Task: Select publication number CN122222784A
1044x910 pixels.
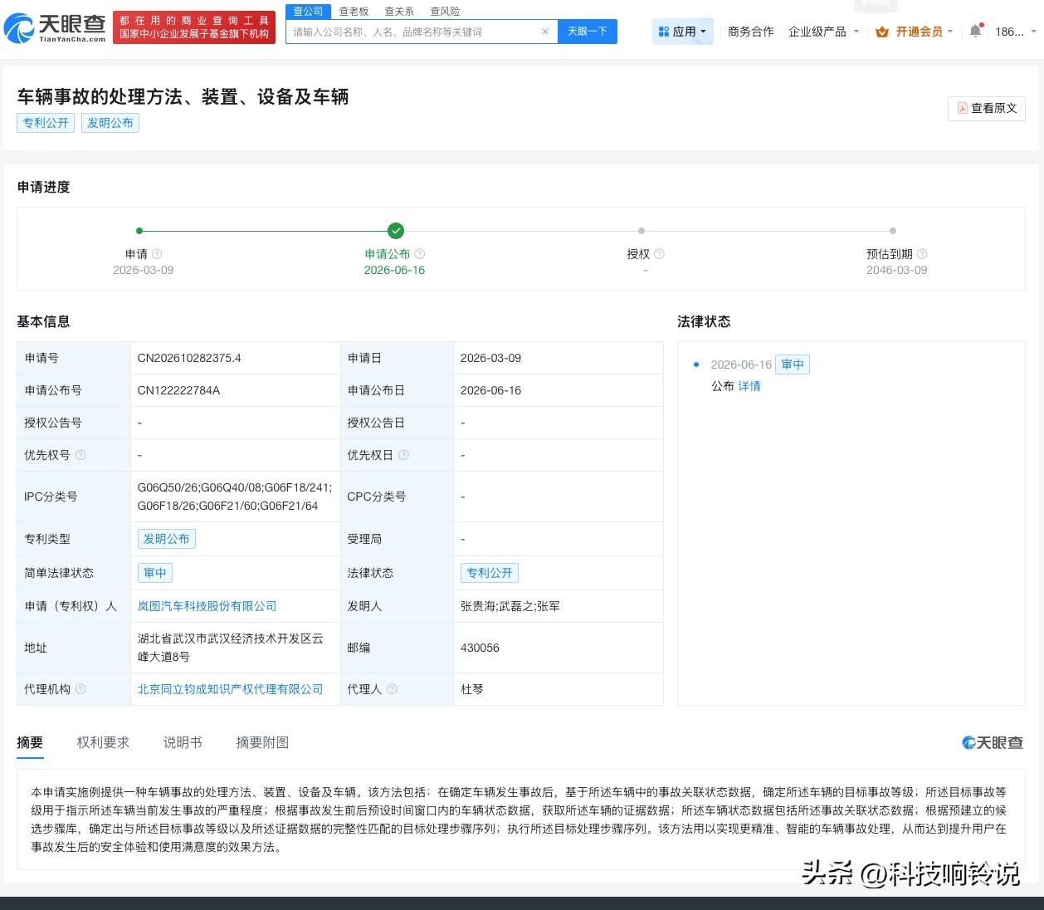Action: click(178, 390)
